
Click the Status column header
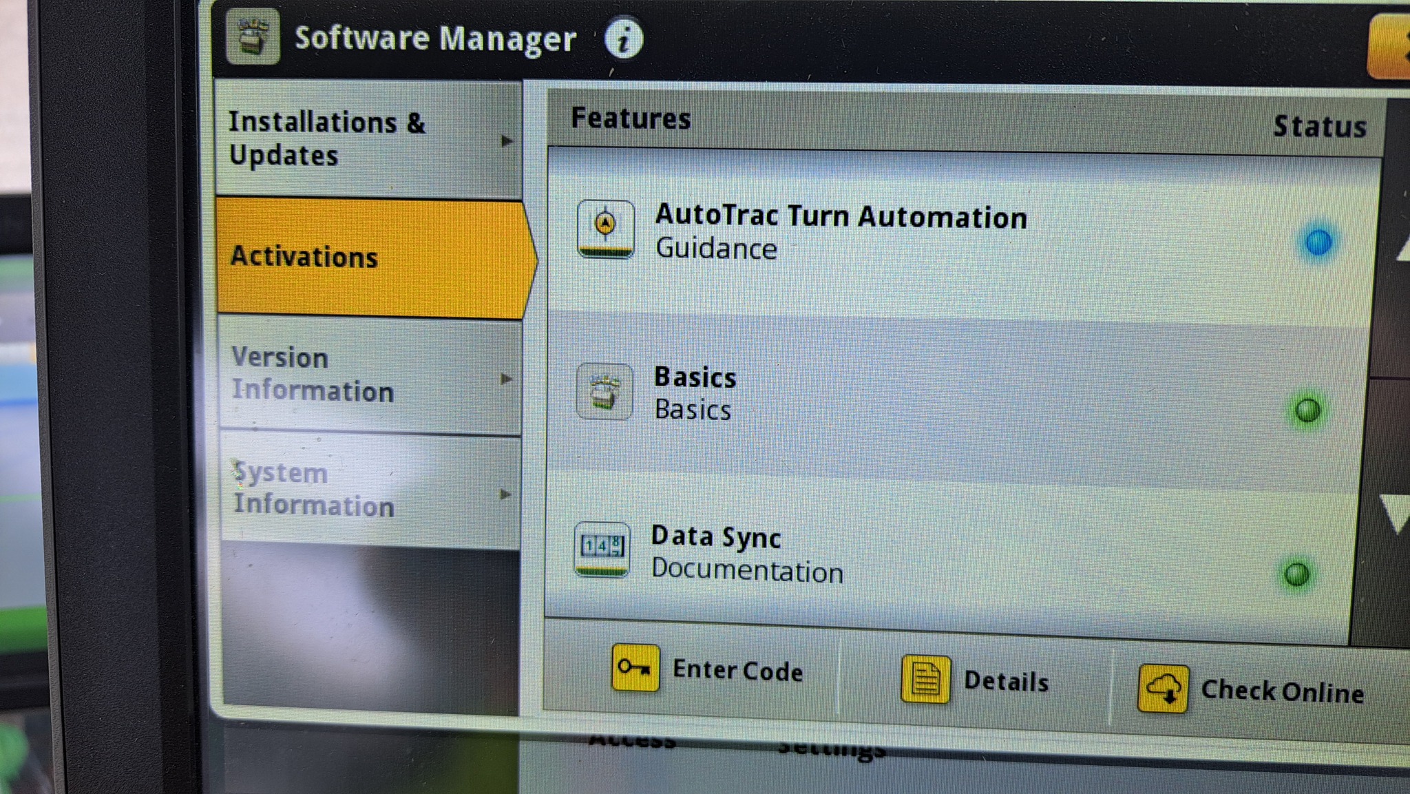coord(1320,127)
